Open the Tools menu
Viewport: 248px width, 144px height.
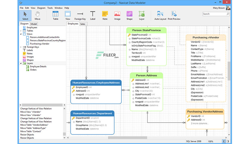click(x=50, y=8)
